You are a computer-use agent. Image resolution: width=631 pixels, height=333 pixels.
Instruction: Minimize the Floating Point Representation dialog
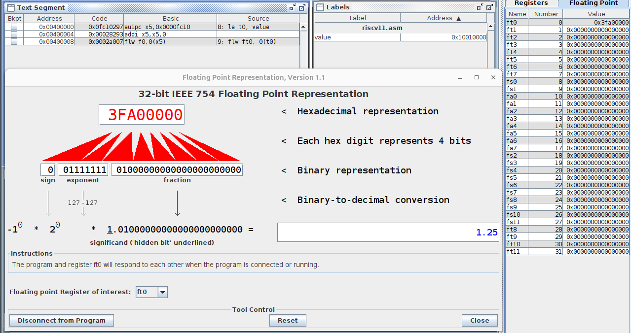pos(460,77)
